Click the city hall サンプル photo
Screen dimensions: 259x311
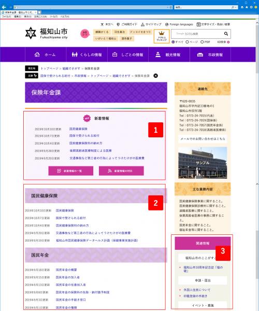[203, 163]
